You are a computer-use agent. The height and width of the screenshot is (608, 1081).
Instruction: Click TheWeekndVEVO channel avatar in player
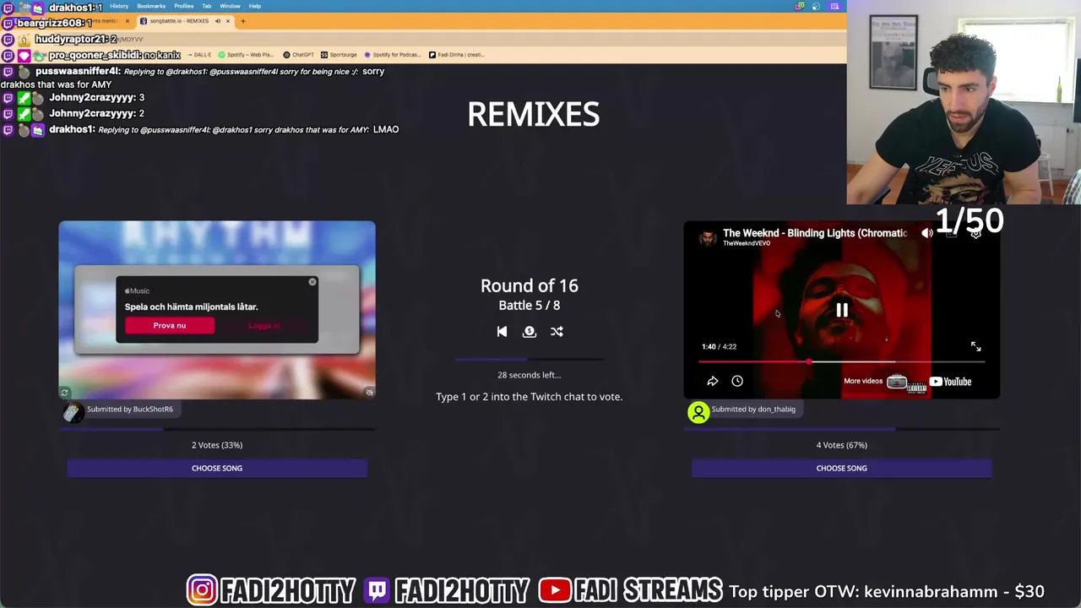(x=707, y=237)
